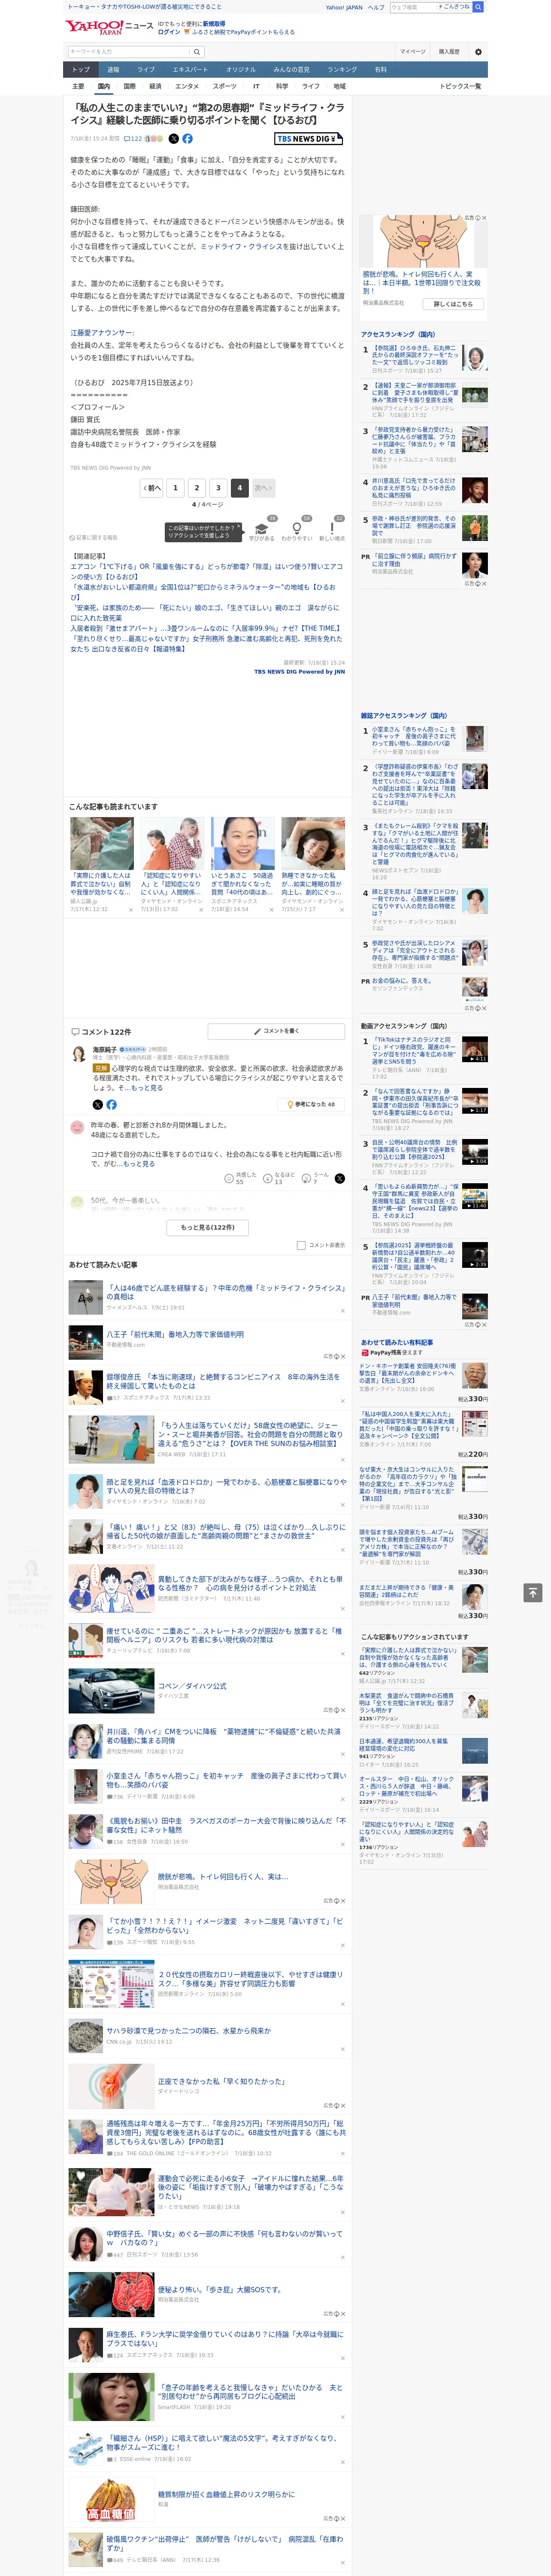Image resolution: width=551 pixels, height=2576 pixels.
Task: Open the 鎌田實 name link in profile
Action: click(85, 420)
